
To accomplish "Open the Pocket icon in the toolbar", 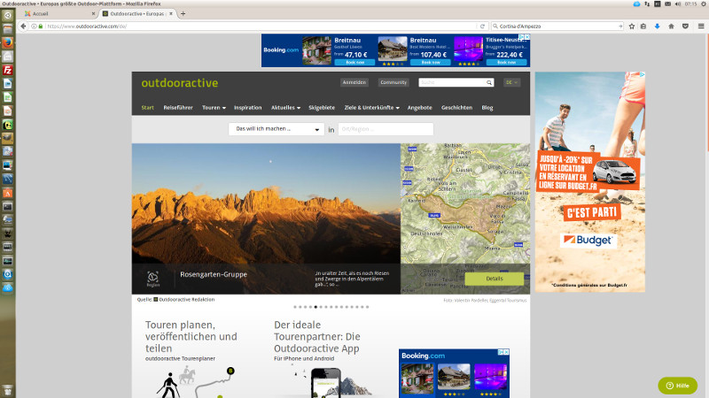I will coord(685,27).
